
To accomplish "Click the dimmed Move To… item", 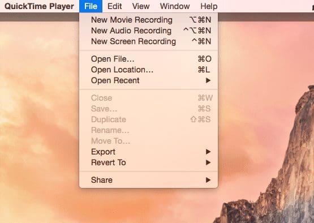I will click(x=149, y=141).
